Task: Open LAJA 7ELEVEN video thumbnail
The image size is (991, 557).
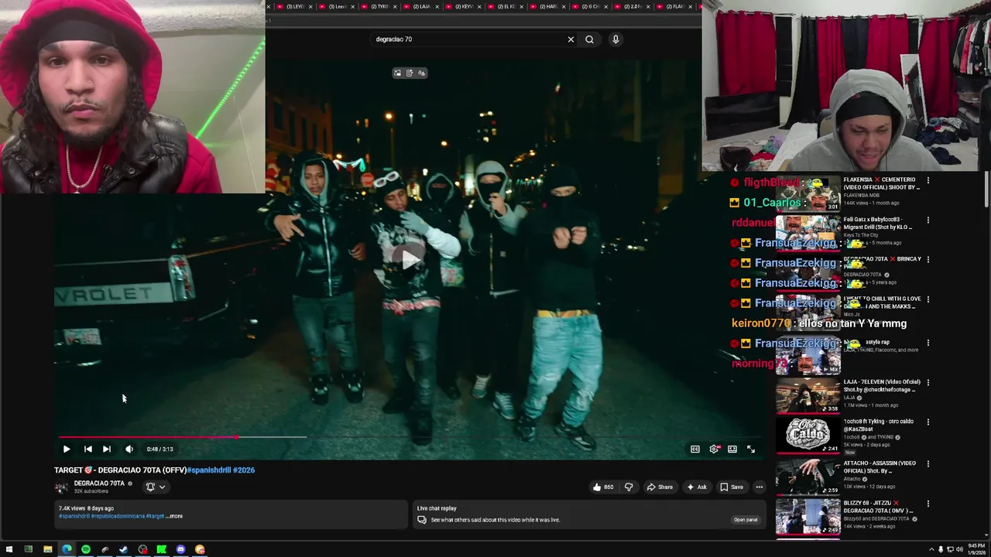Action: pos(808,395)
